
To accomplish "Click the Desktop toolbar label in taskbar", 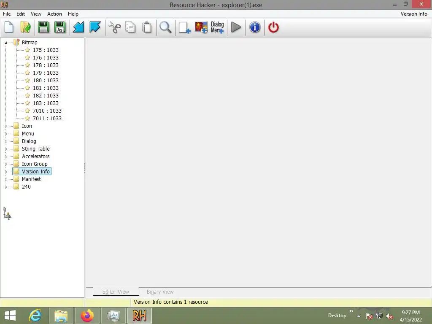I will [x=337, y=316].
